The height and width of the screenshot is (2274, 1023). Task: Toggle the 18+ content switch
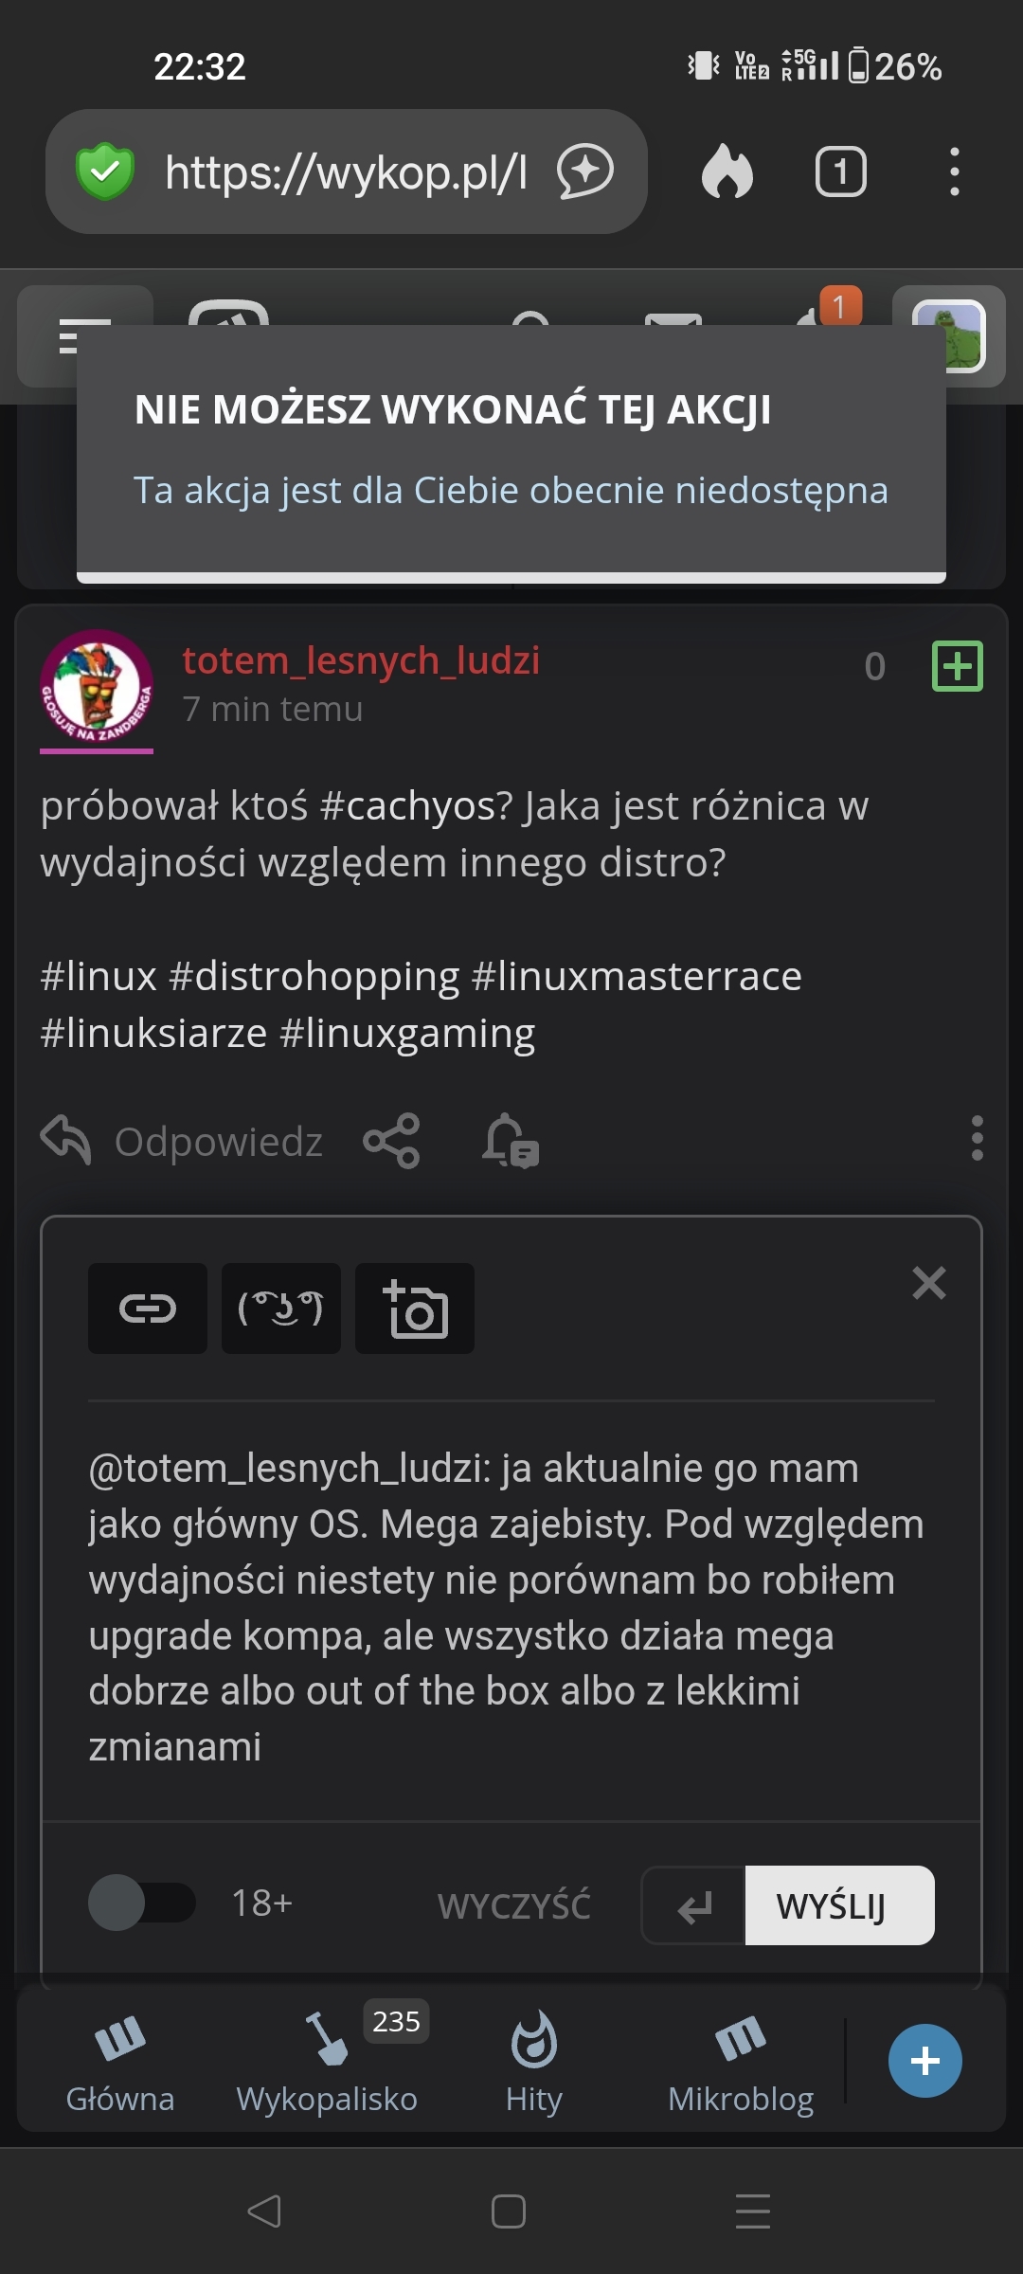pyautogui.click(x=142, y=1903)
